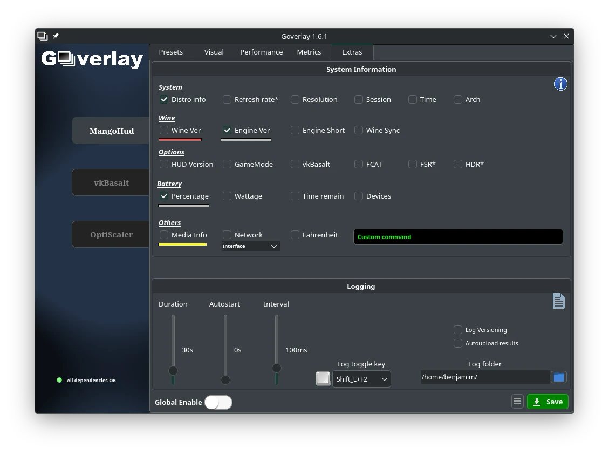The height and width of the screenshot is (455, 609).
Task: Click the Duration slider handle
Action: click(173, 371)
